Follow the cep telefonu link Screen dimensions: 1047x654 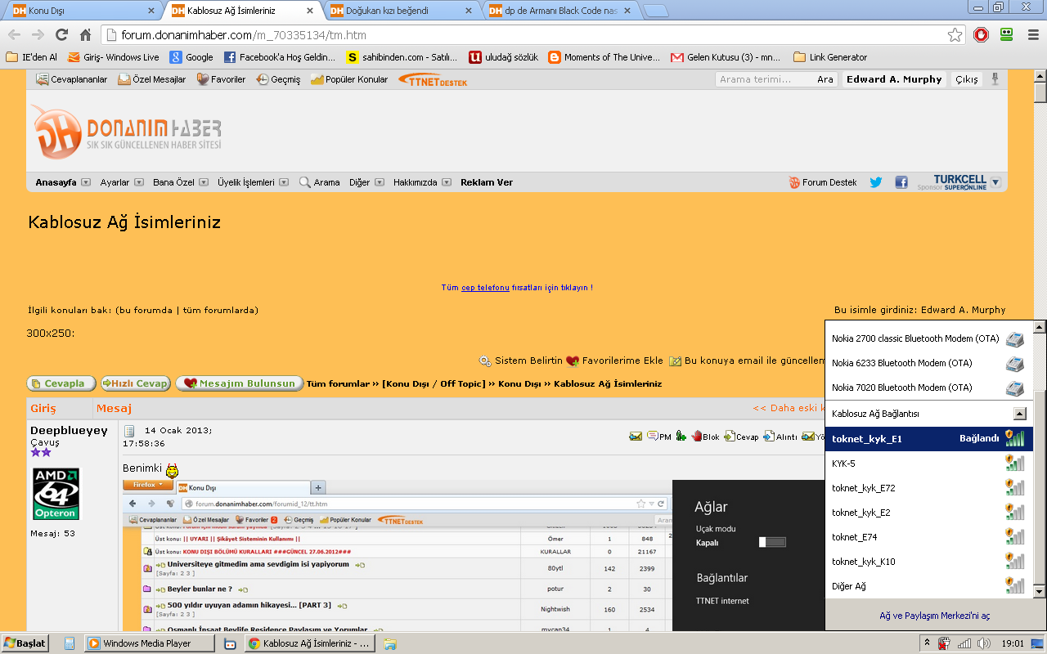coord(485,288)
